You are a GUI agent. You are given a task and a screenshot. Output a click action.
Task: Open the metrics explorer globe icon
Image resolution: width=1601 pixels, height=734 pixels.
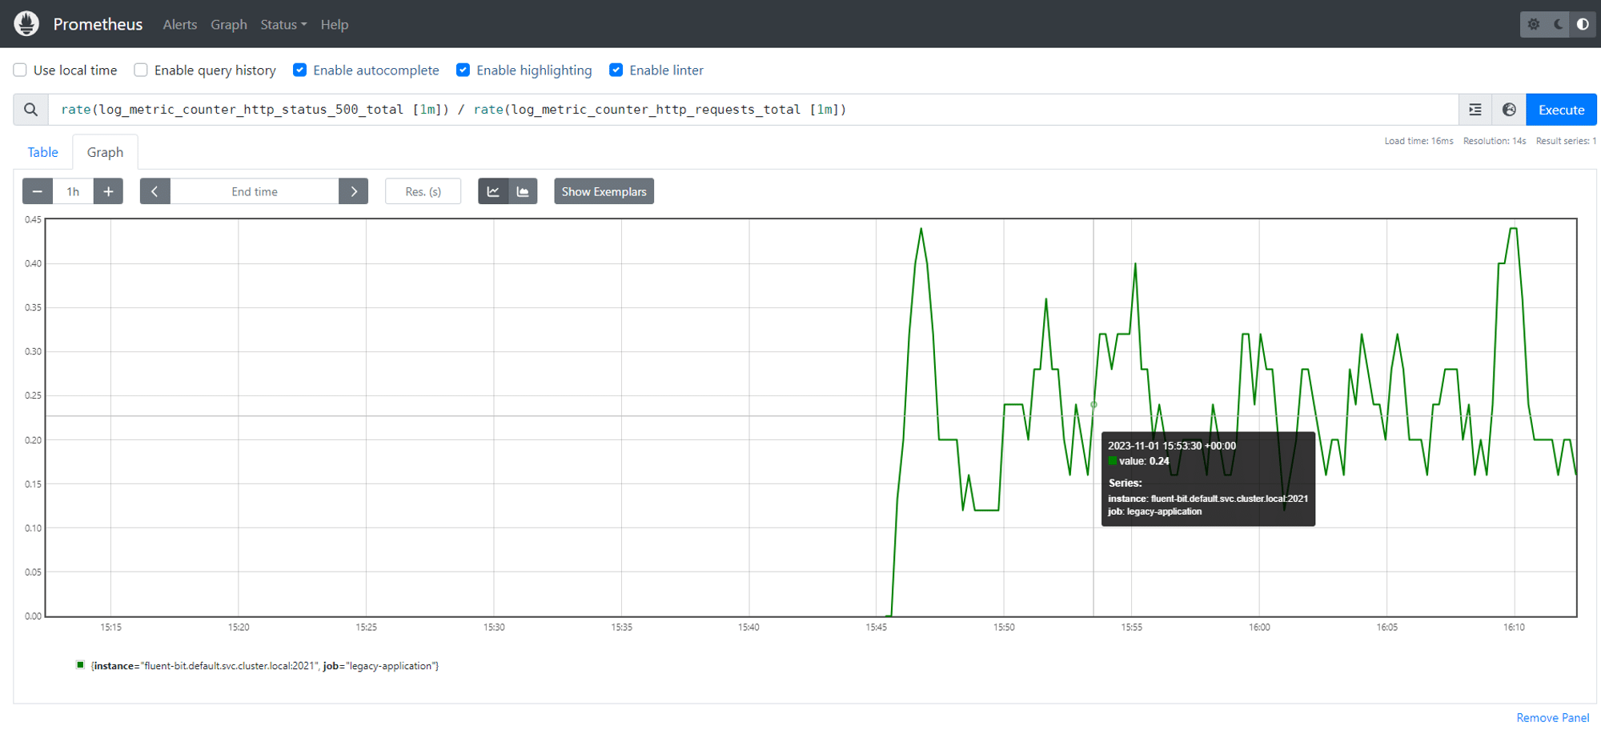click(x=1509, y=109)
